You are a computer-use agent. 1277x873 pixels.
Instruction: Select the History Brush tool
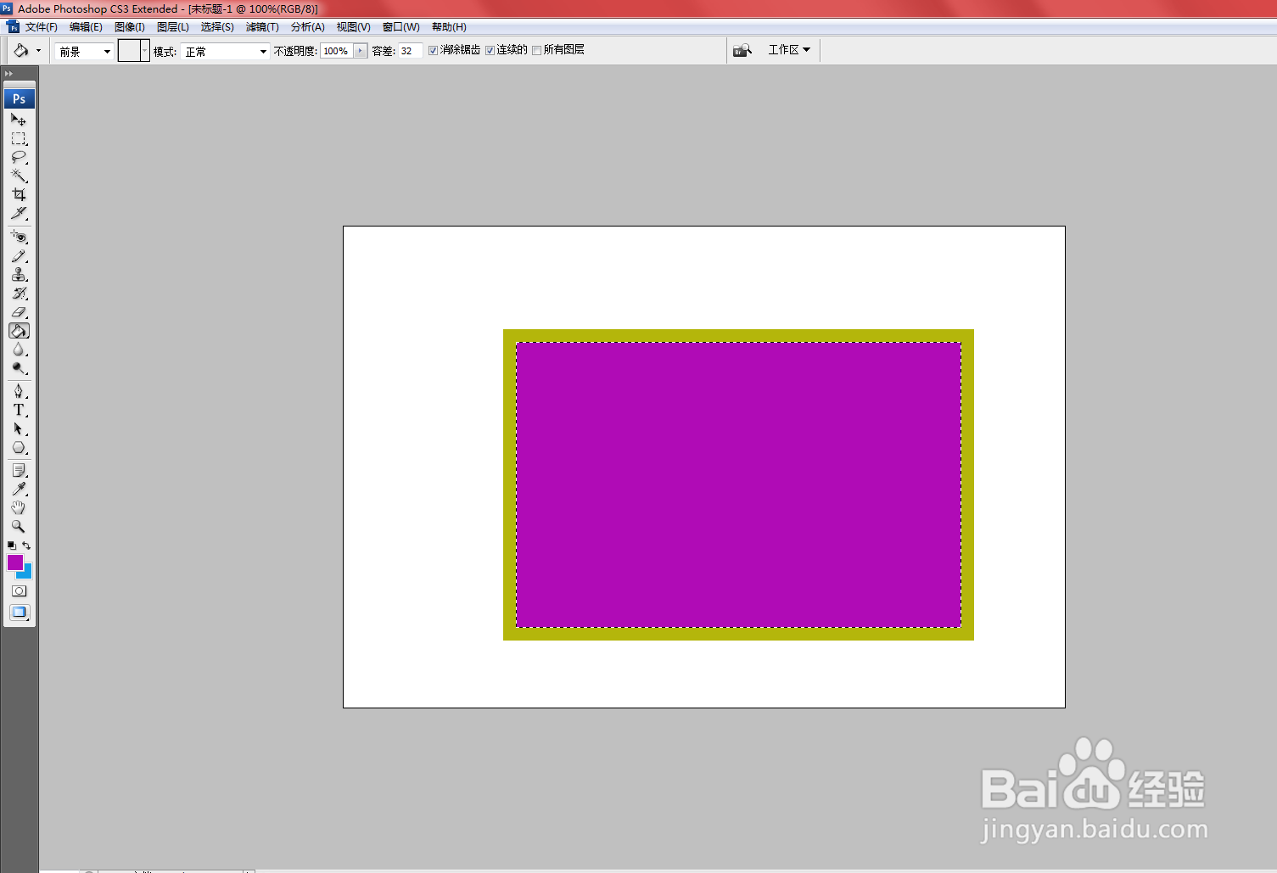(19, 293)
